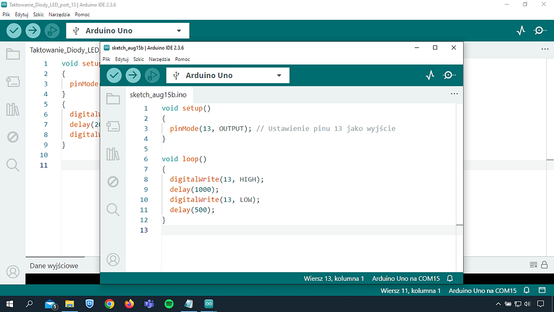Click notification bell in sketch_aug15b status bar

pyautogui.click(x=450, y=278)
